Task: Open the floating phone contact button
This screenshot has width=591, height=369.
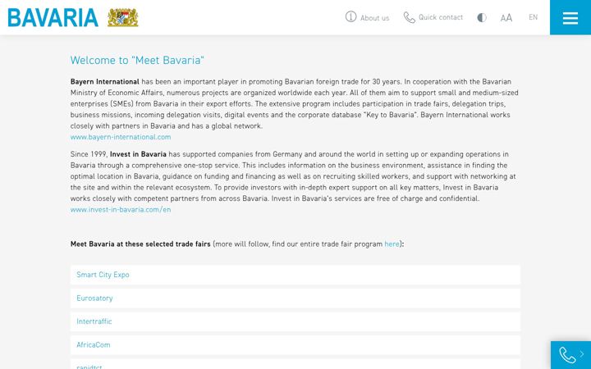Action: click(x=570, y=355)
